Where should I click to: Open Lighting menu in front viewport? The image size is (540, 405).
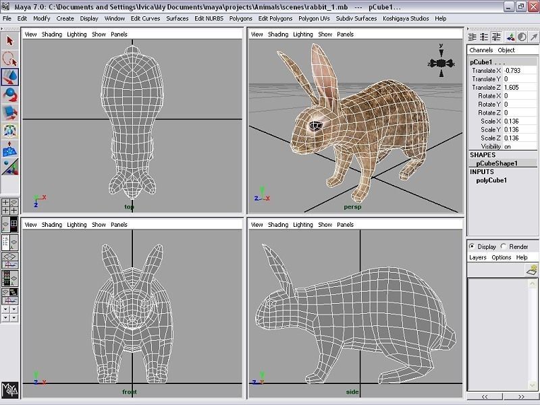(77, 225)
